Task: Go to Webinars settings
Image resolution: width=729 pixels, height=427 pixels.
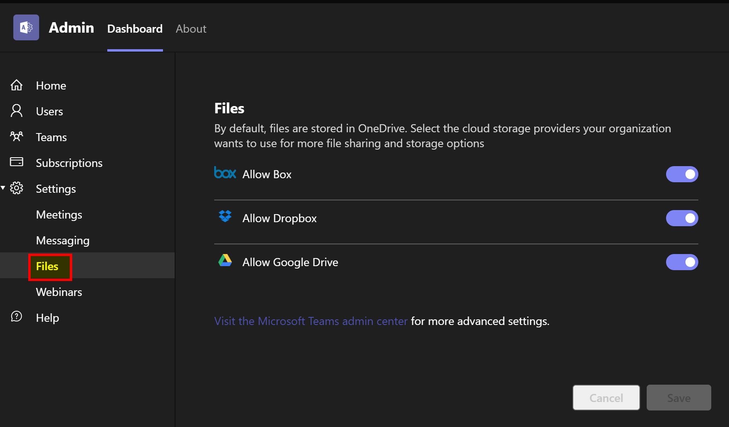Action: pyautogui.click(x=59, y=292)
